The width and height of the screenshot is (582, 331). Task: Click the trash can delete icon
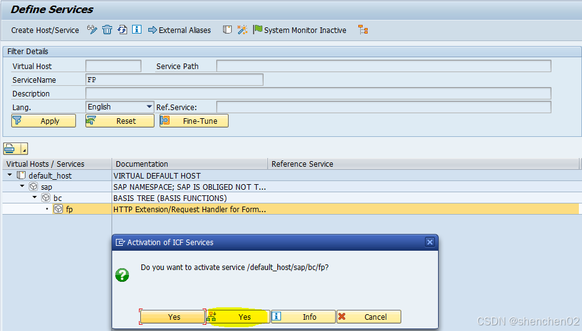[107, 30]
